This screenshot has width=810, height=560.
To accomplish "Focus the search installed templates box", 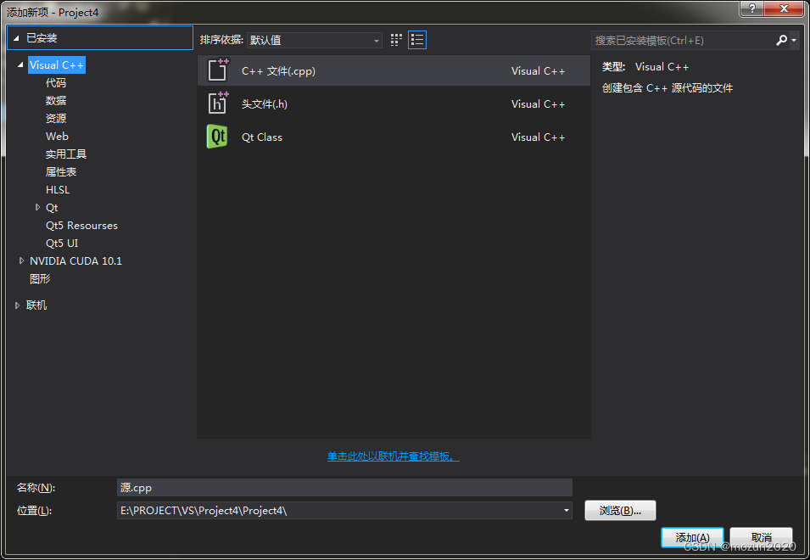I will tap(683, 40).
